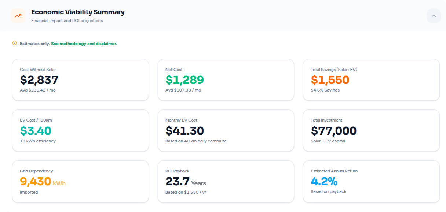Click the 23.7 Years value
This screenshot has width=446, height=212.
(186, 182)
